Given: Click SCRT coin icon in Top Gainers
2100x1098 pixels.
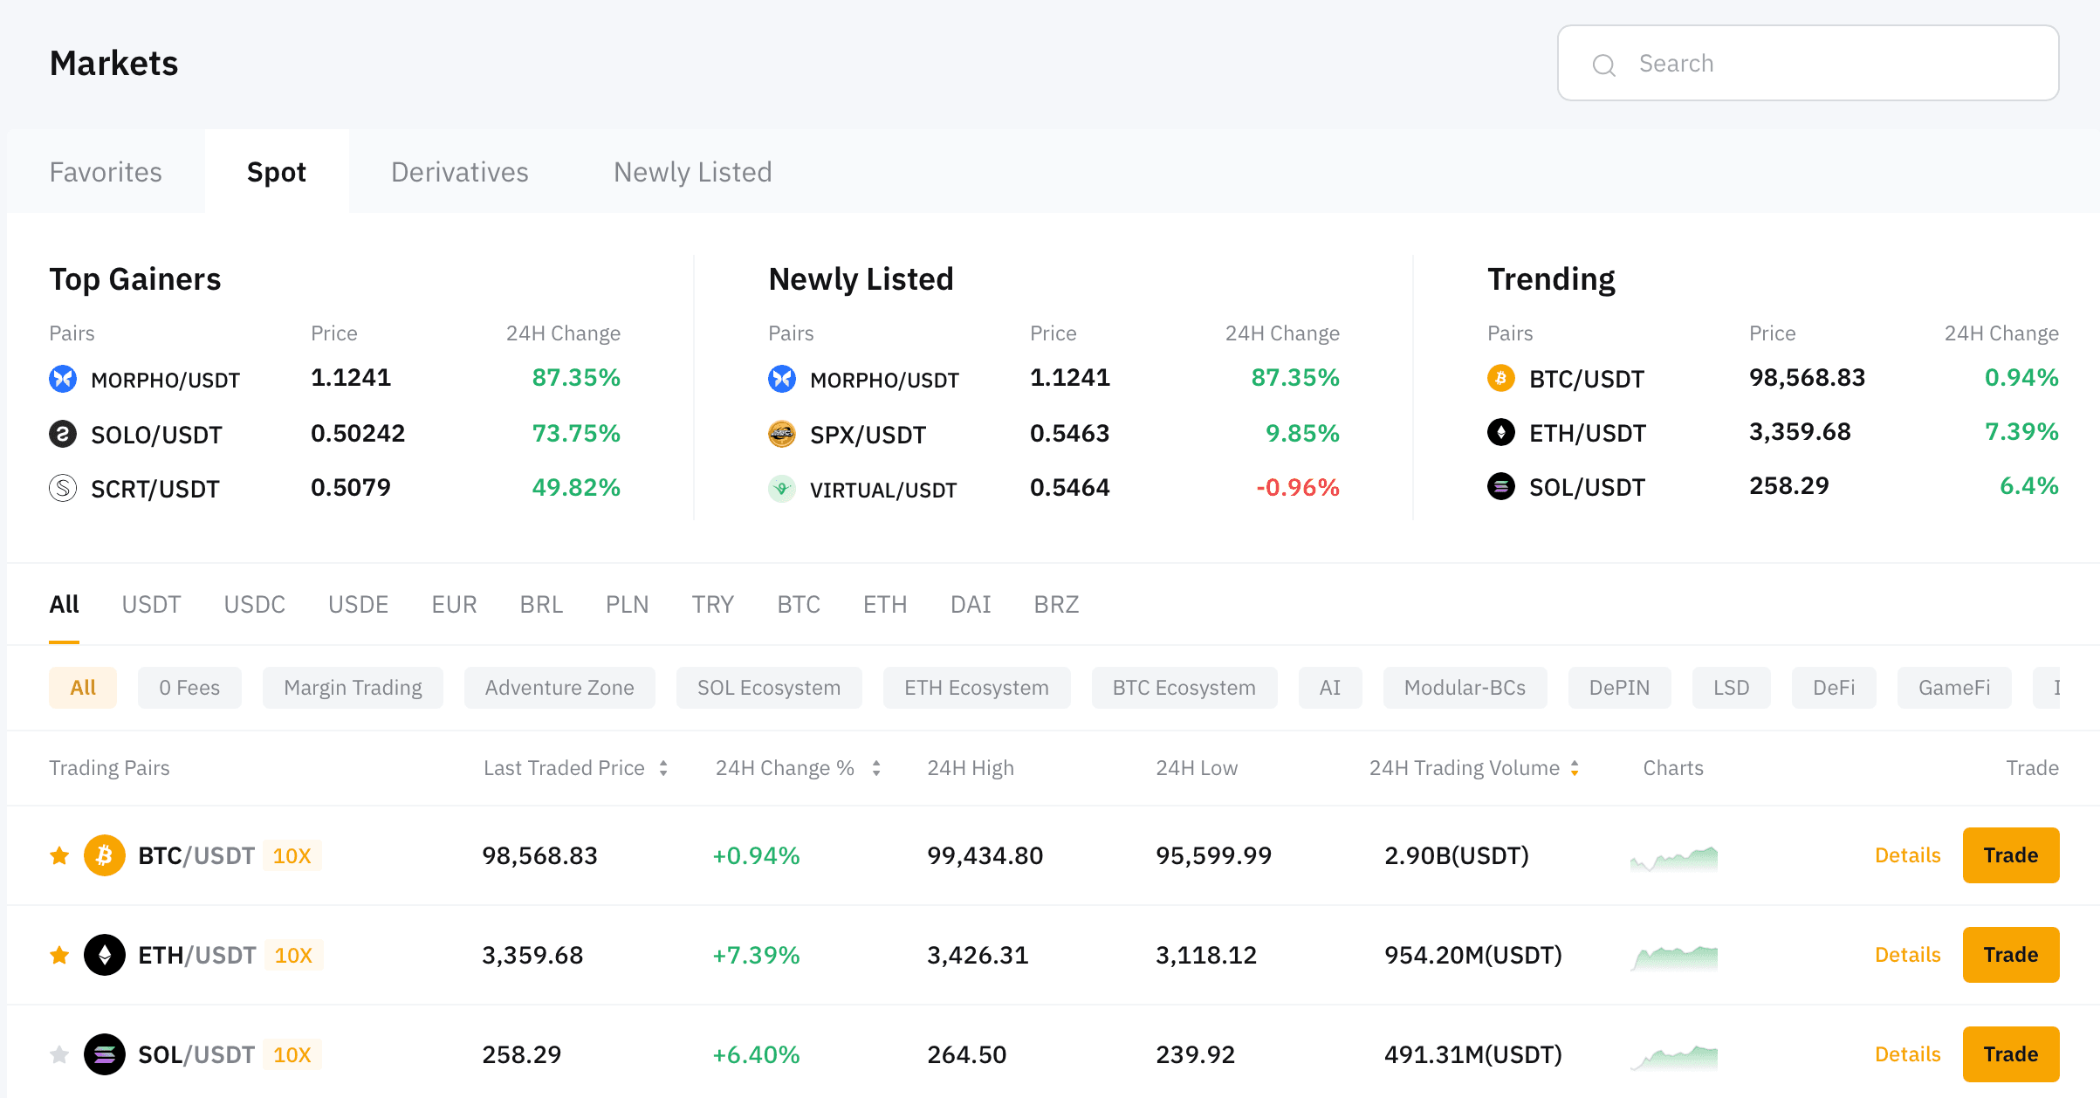Looking at the screenshot, I should tap(63, 488).
